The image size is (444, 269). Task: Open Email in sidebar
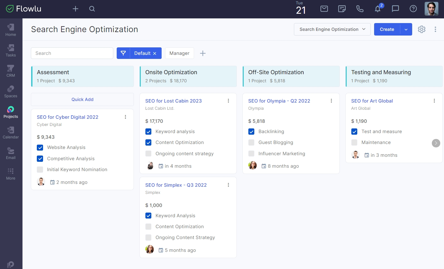(x=11, y=153)
